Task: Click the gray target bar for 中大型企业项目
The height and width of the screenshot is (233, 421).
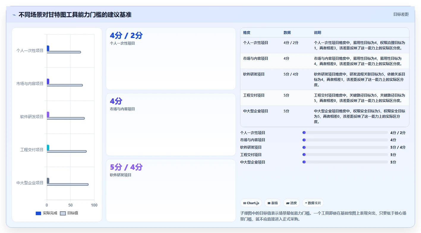Action: pos(67,185)
